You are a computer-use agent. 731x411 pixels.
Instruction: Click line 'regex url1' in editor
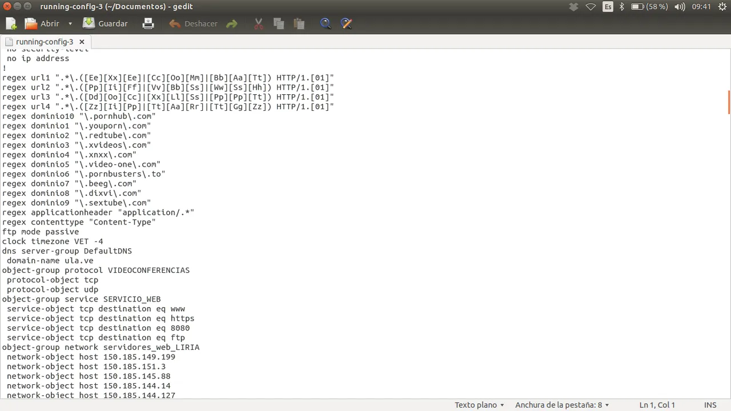(x=168, y=78)
